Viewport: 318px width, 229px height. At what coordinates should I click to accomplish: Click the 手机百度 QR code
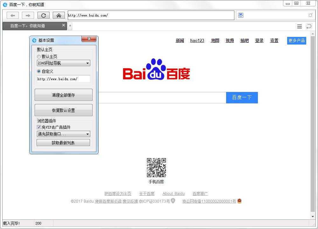156,168
